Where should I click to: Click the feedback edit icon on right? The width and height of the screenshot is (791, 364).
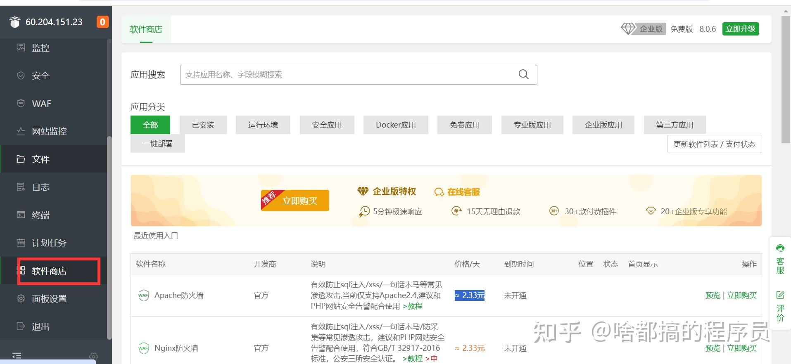pos(780,295)
